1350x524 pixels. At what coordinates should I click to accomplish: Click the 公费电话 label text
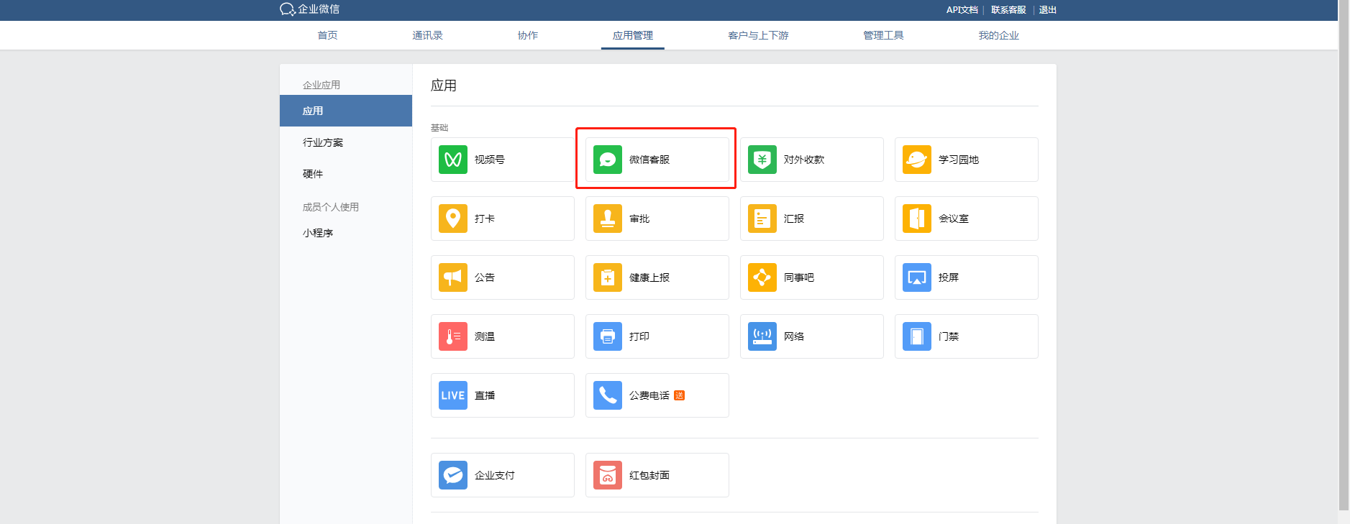point(649,395)
